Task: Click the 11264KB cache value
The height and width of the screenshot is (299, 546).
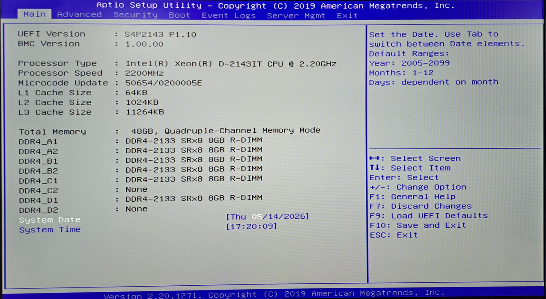Action: [144, 112]
